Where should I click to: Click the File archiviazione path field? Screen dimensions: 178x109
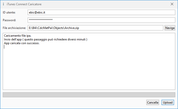(95, 28)
